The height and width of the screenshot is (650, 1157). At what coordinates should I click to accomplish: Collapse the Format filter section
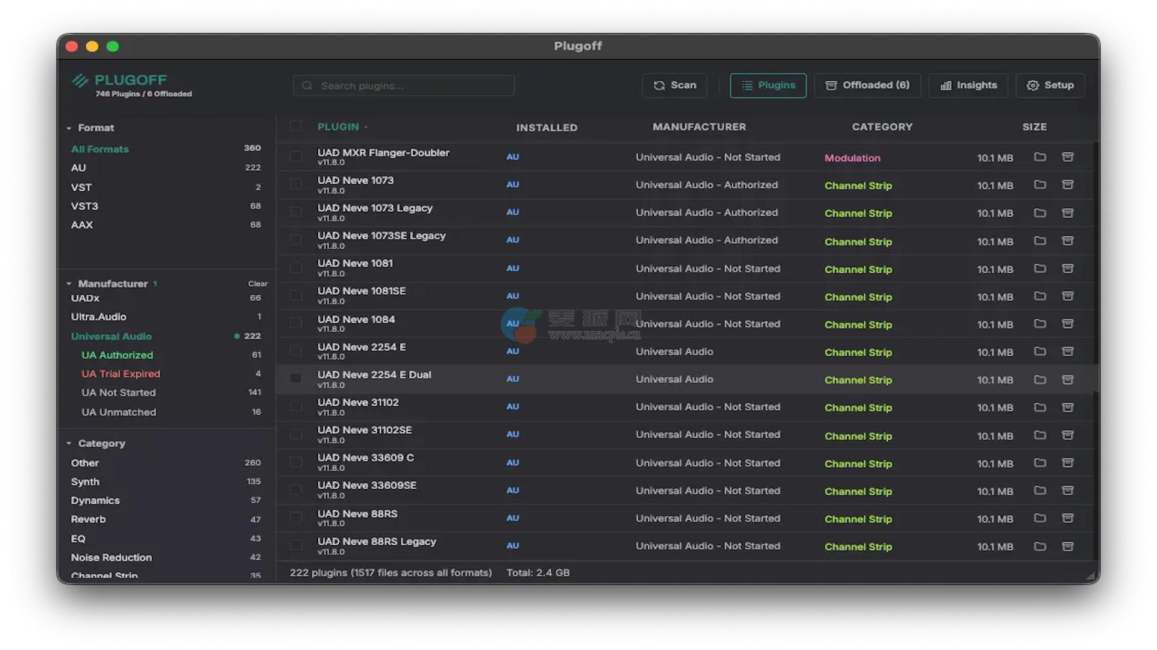coord(69,128)
